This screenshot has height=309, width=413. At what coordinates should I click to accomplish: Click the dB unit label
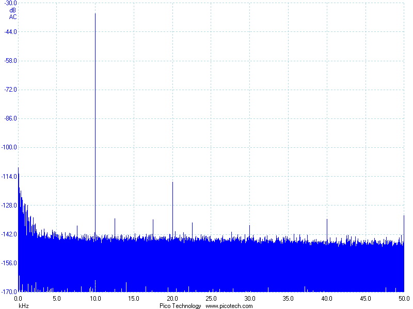click(x=12, y=10)
